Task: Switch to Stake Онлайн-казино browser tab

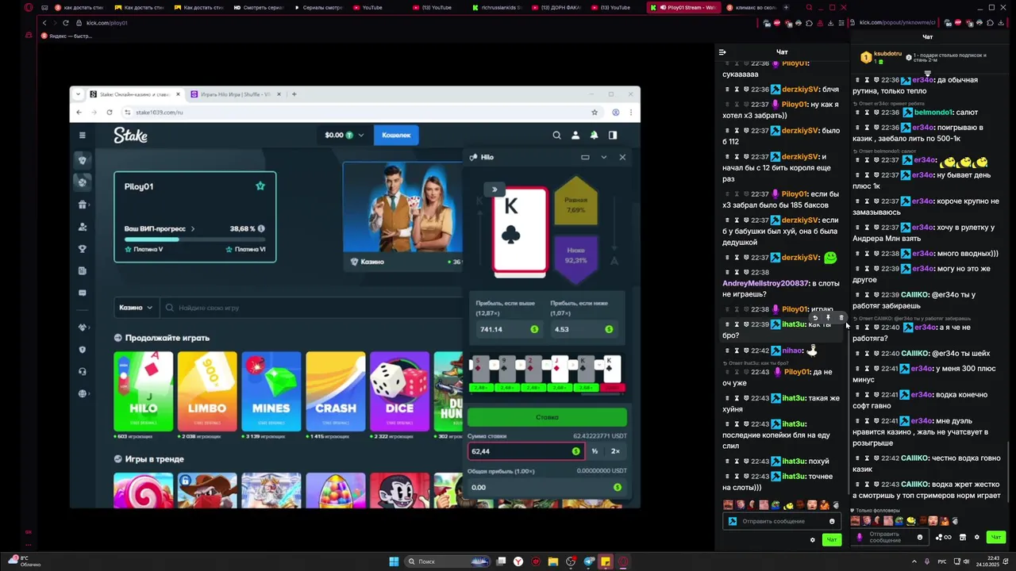Action: (x=136, y=94)
